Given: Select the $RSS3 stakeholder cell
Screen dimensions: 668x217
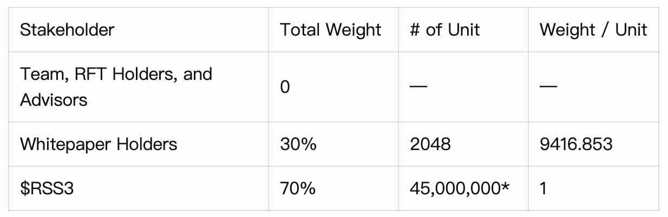Looking at the screenshot, I should tap(47, 188).
